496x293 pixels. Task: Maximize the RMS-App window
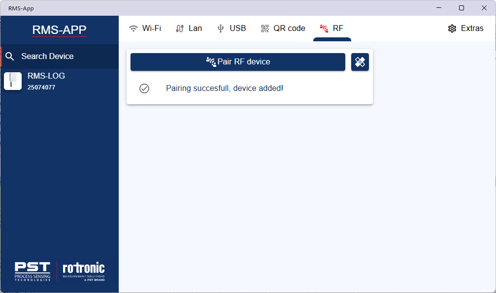tap(462, 8)
